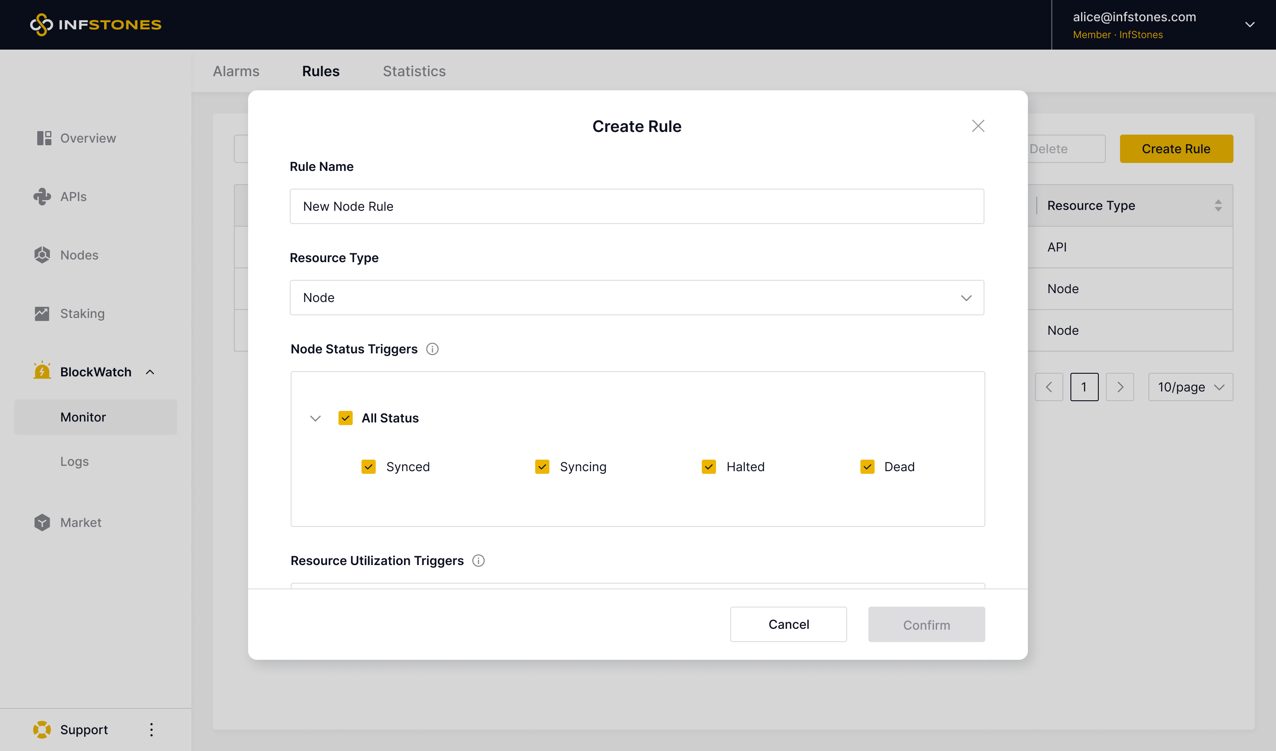Click the Staking chart icon

pos(42,314)
